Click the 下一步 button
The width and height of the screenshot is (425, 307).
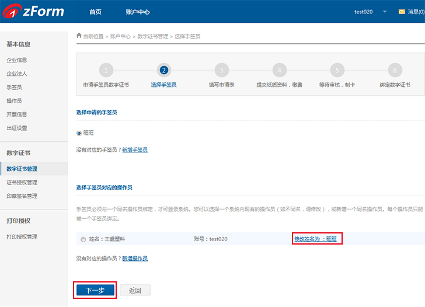click(95, 290)
